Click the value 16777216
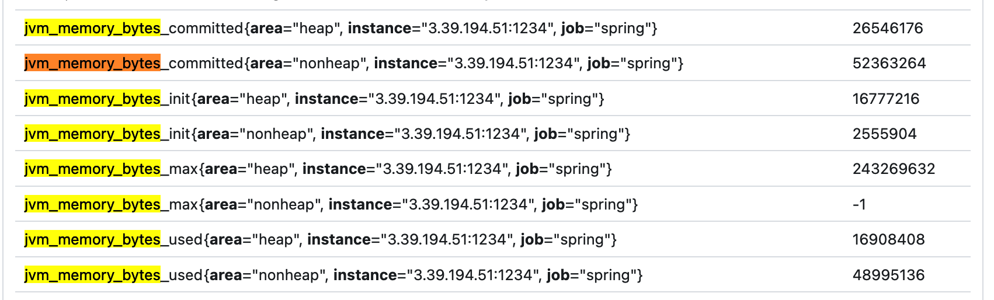The image size is (994, 300). click(x=885, y=99)
